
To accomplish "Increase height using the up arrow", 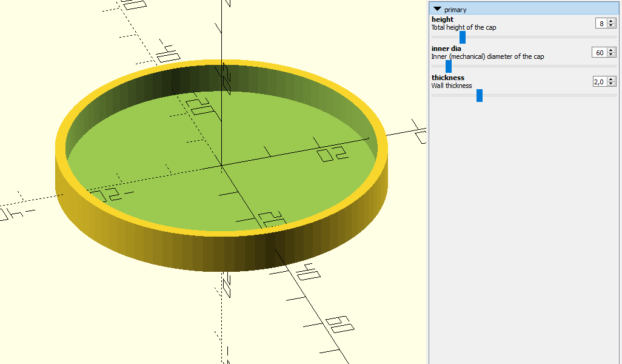I will pos(611,21).
